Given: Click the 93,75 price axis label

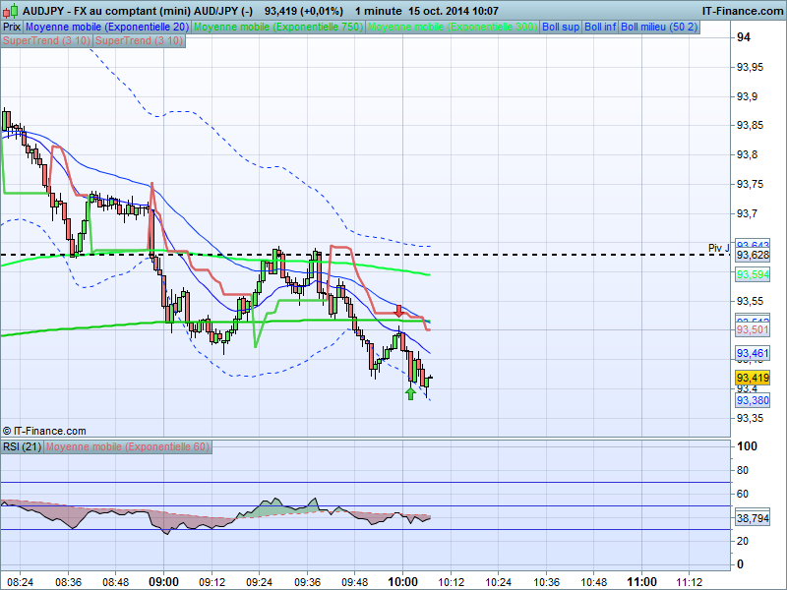Looking at the screenshot, I should 750,184.
